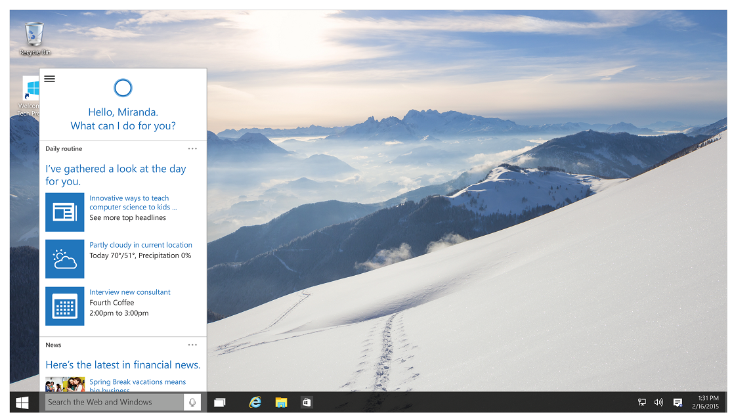Open the partly cloudy weather tile icon
Viewport: 732px width, 417px height.
(64, 259)
